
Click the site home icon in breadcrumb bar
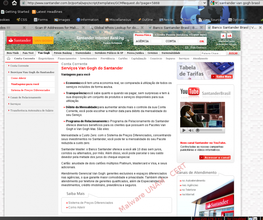click(x=9, y=58)
